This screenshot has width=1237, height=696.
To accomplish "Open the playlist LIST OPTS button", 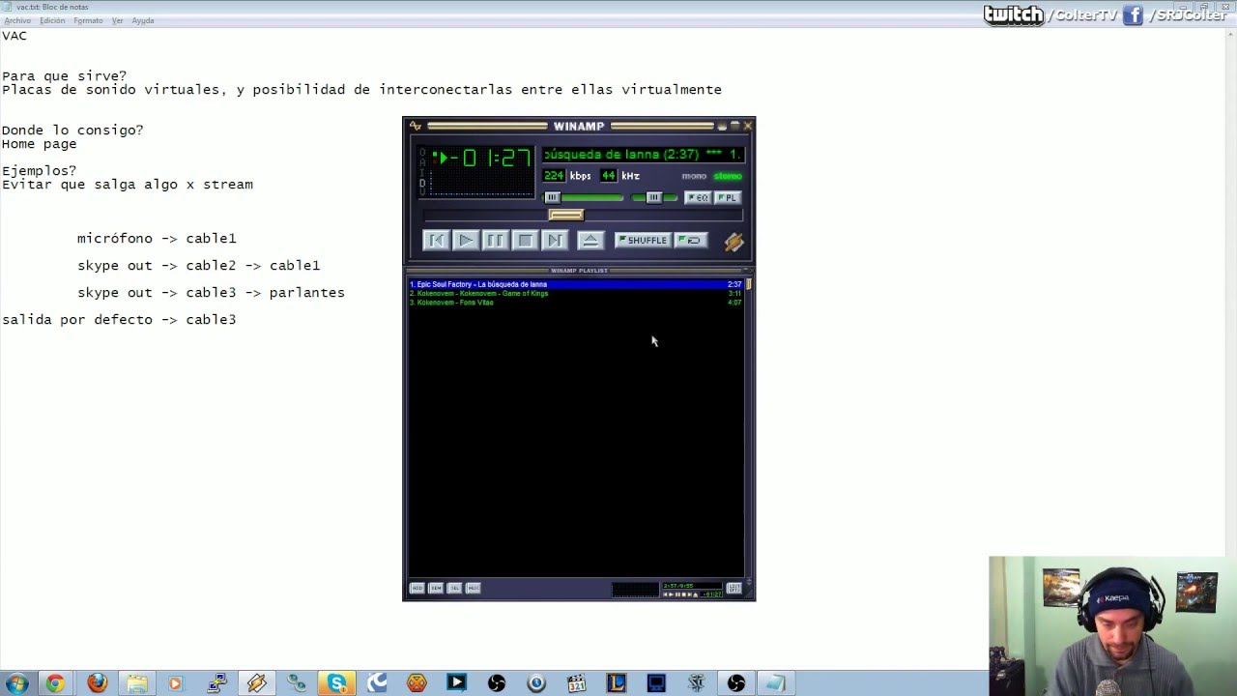I will [x=734, y=588].
